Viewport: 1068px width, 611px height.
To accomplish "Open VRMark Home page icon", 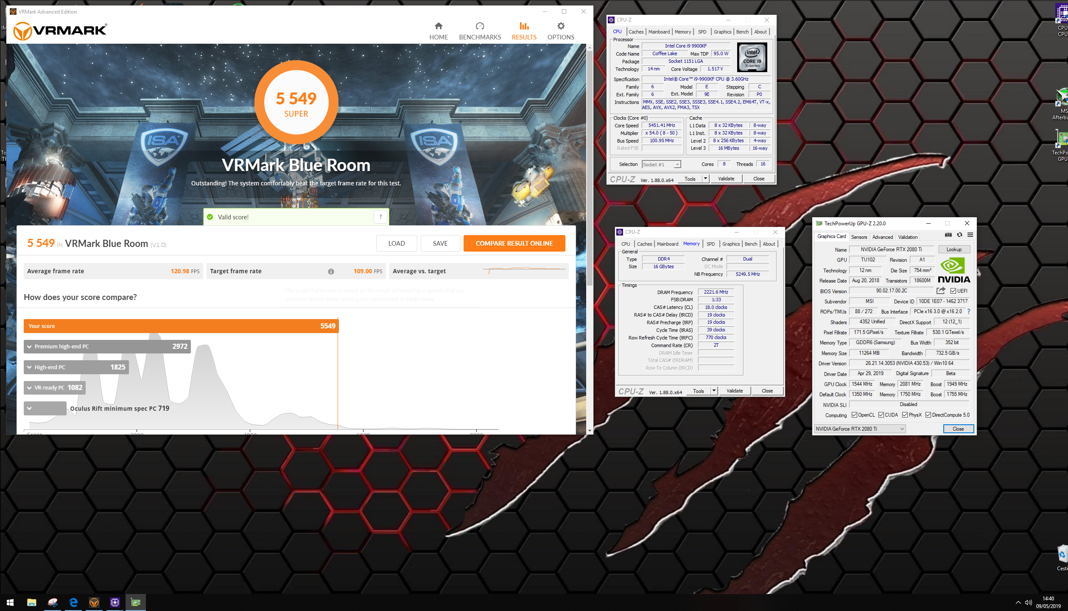I will pos(439,26).
